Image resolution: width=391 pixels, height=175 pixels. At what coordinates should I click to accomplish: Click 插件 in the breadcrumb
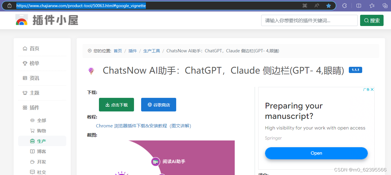tap(133, 51)
